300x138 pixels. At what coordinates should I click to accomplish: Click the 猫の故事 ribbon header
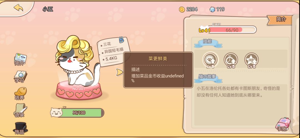[208, 78]
